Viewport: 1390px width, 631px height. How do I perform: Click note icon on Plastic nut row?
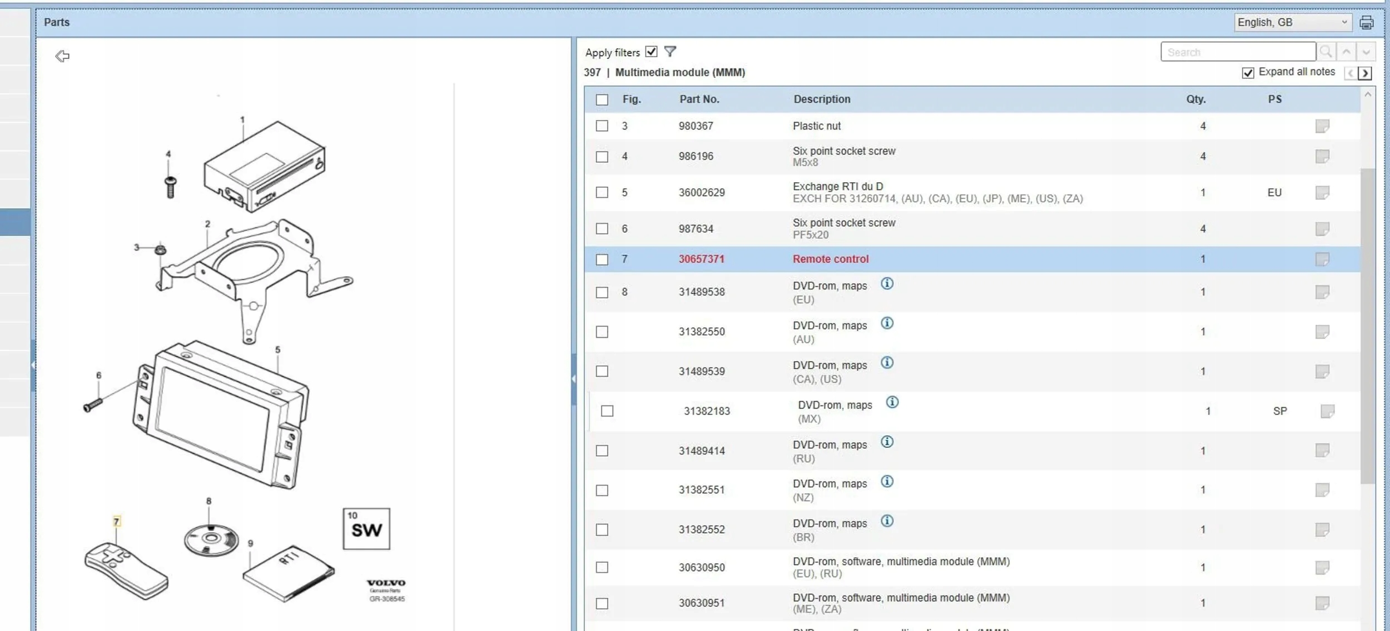point(1322,126)
